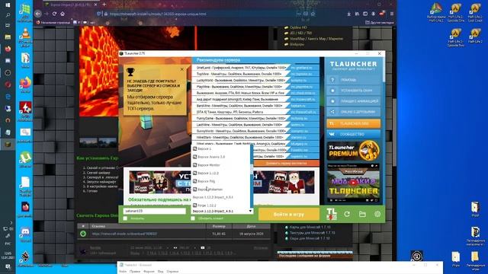Image resolution: width=488 pixels, height=274 pixels.
Task: Open the BarsMine server row
Action: click(255, 106)
